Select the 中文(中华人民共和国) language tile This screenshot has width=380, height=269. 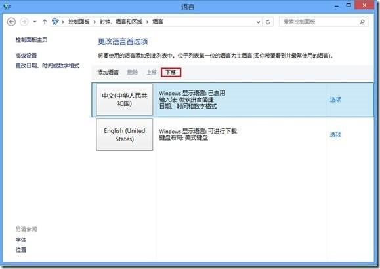click(125, 99)
